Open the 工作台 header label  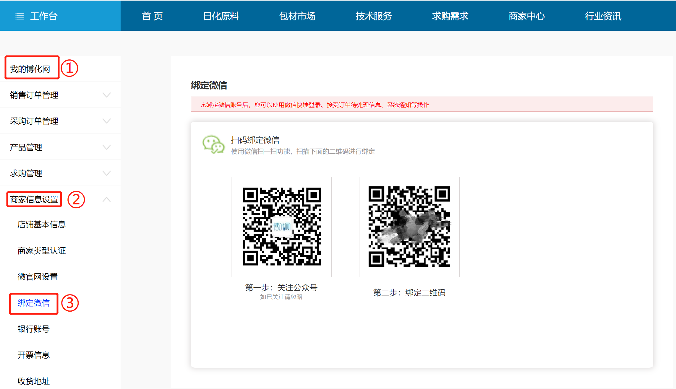point(44,16)
